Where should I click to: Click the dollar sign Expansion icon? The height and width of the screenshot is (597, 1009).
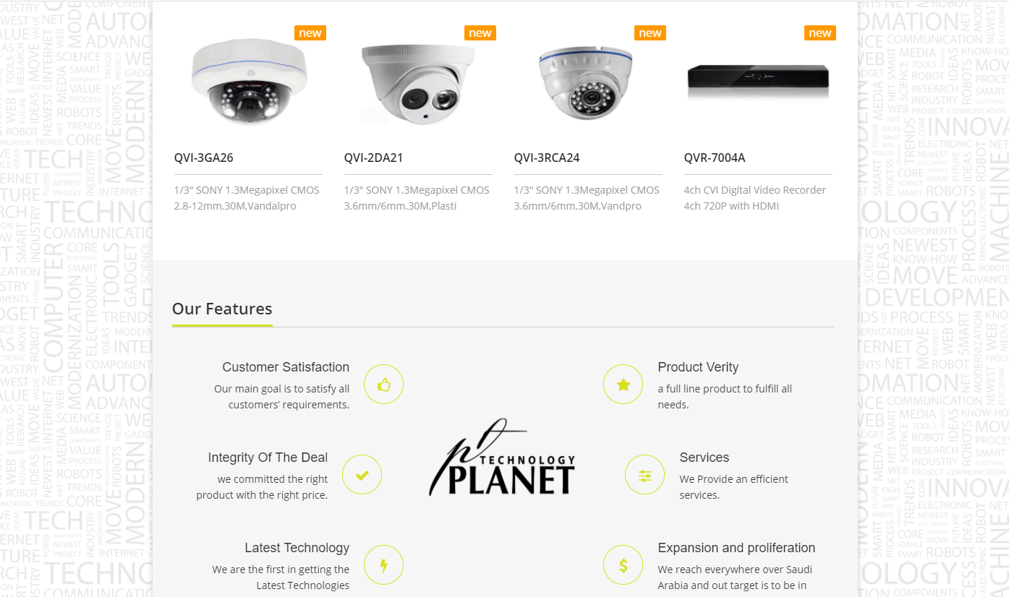(x=623, y=565)
